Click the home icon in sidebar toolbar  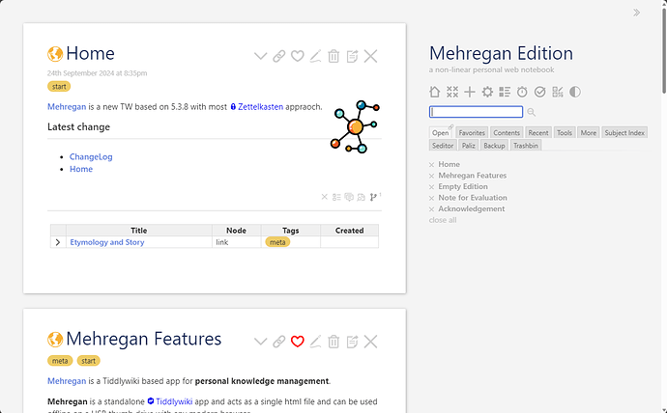tap(434, 92)
